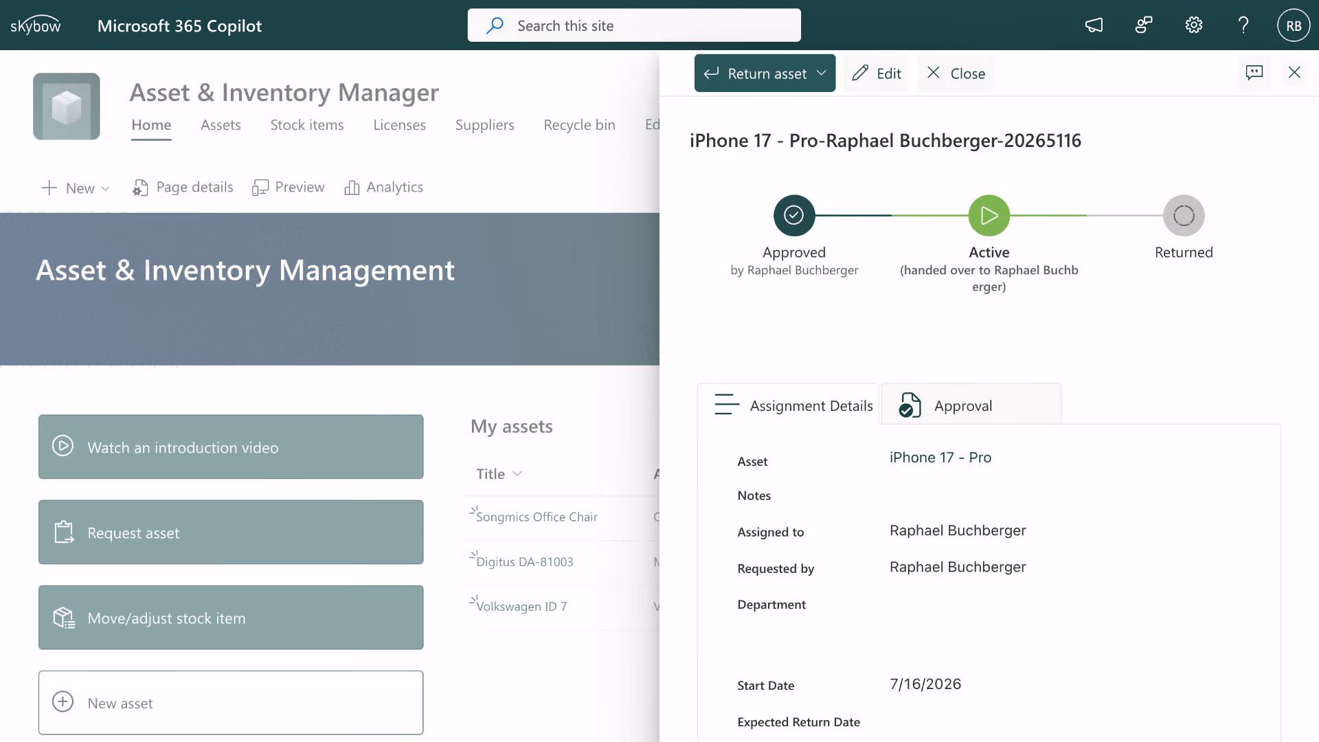Open the Assets navigation tab
The height and width of the screenshot is (742, 1319).
coord(221,125)
